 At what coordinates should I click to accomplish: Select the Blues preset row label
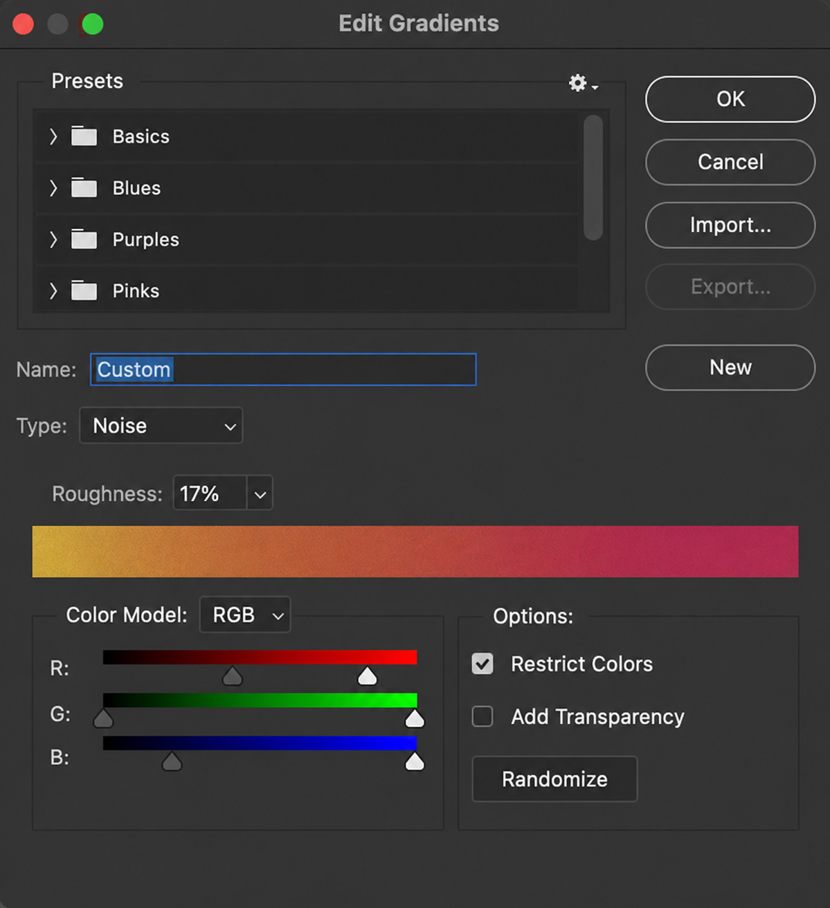(137, 188)
